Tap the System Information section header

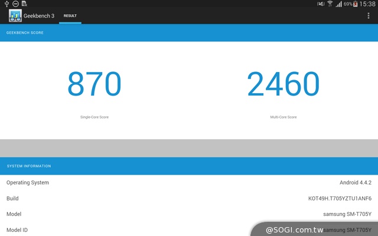[x=29, y=166]
